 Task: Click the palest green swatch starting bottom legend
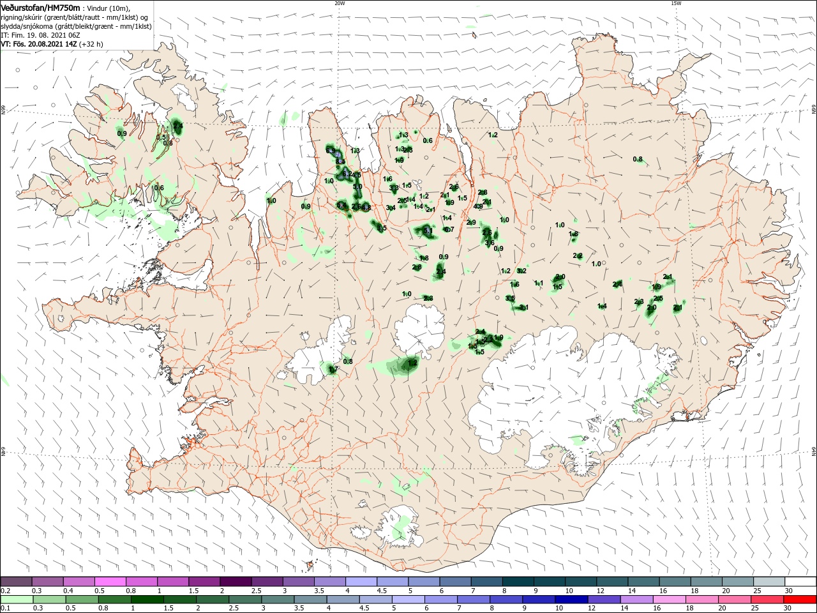pyautogui.click(x=17, y=598)
